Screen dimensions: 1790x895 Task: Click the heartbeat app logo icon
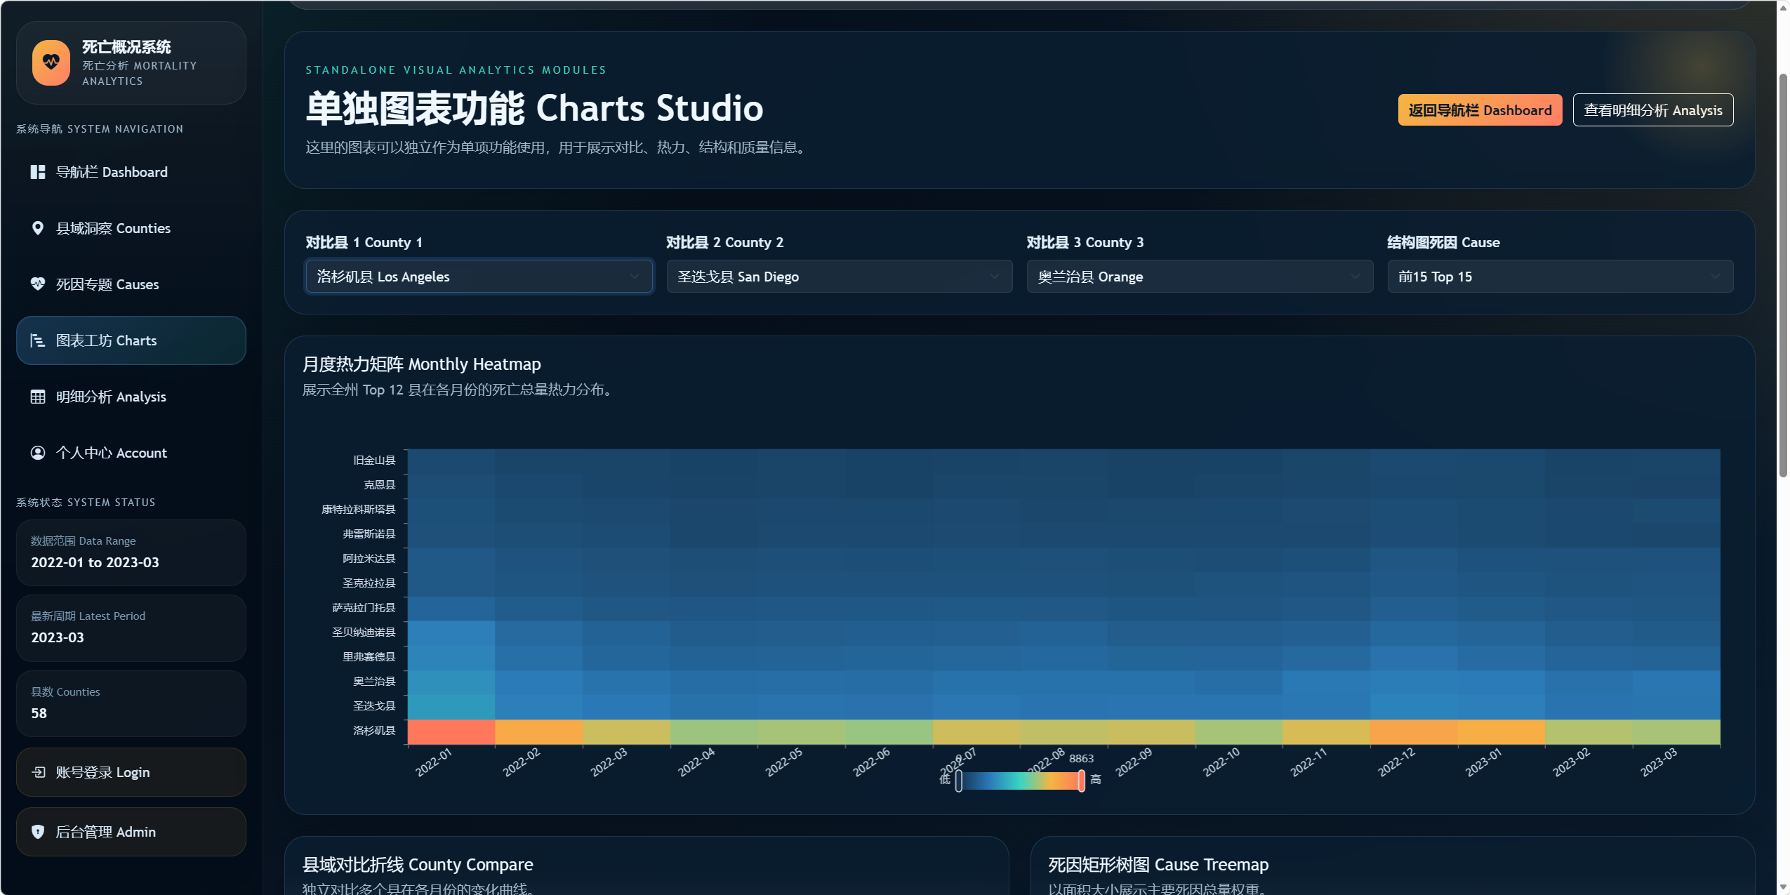51,62
